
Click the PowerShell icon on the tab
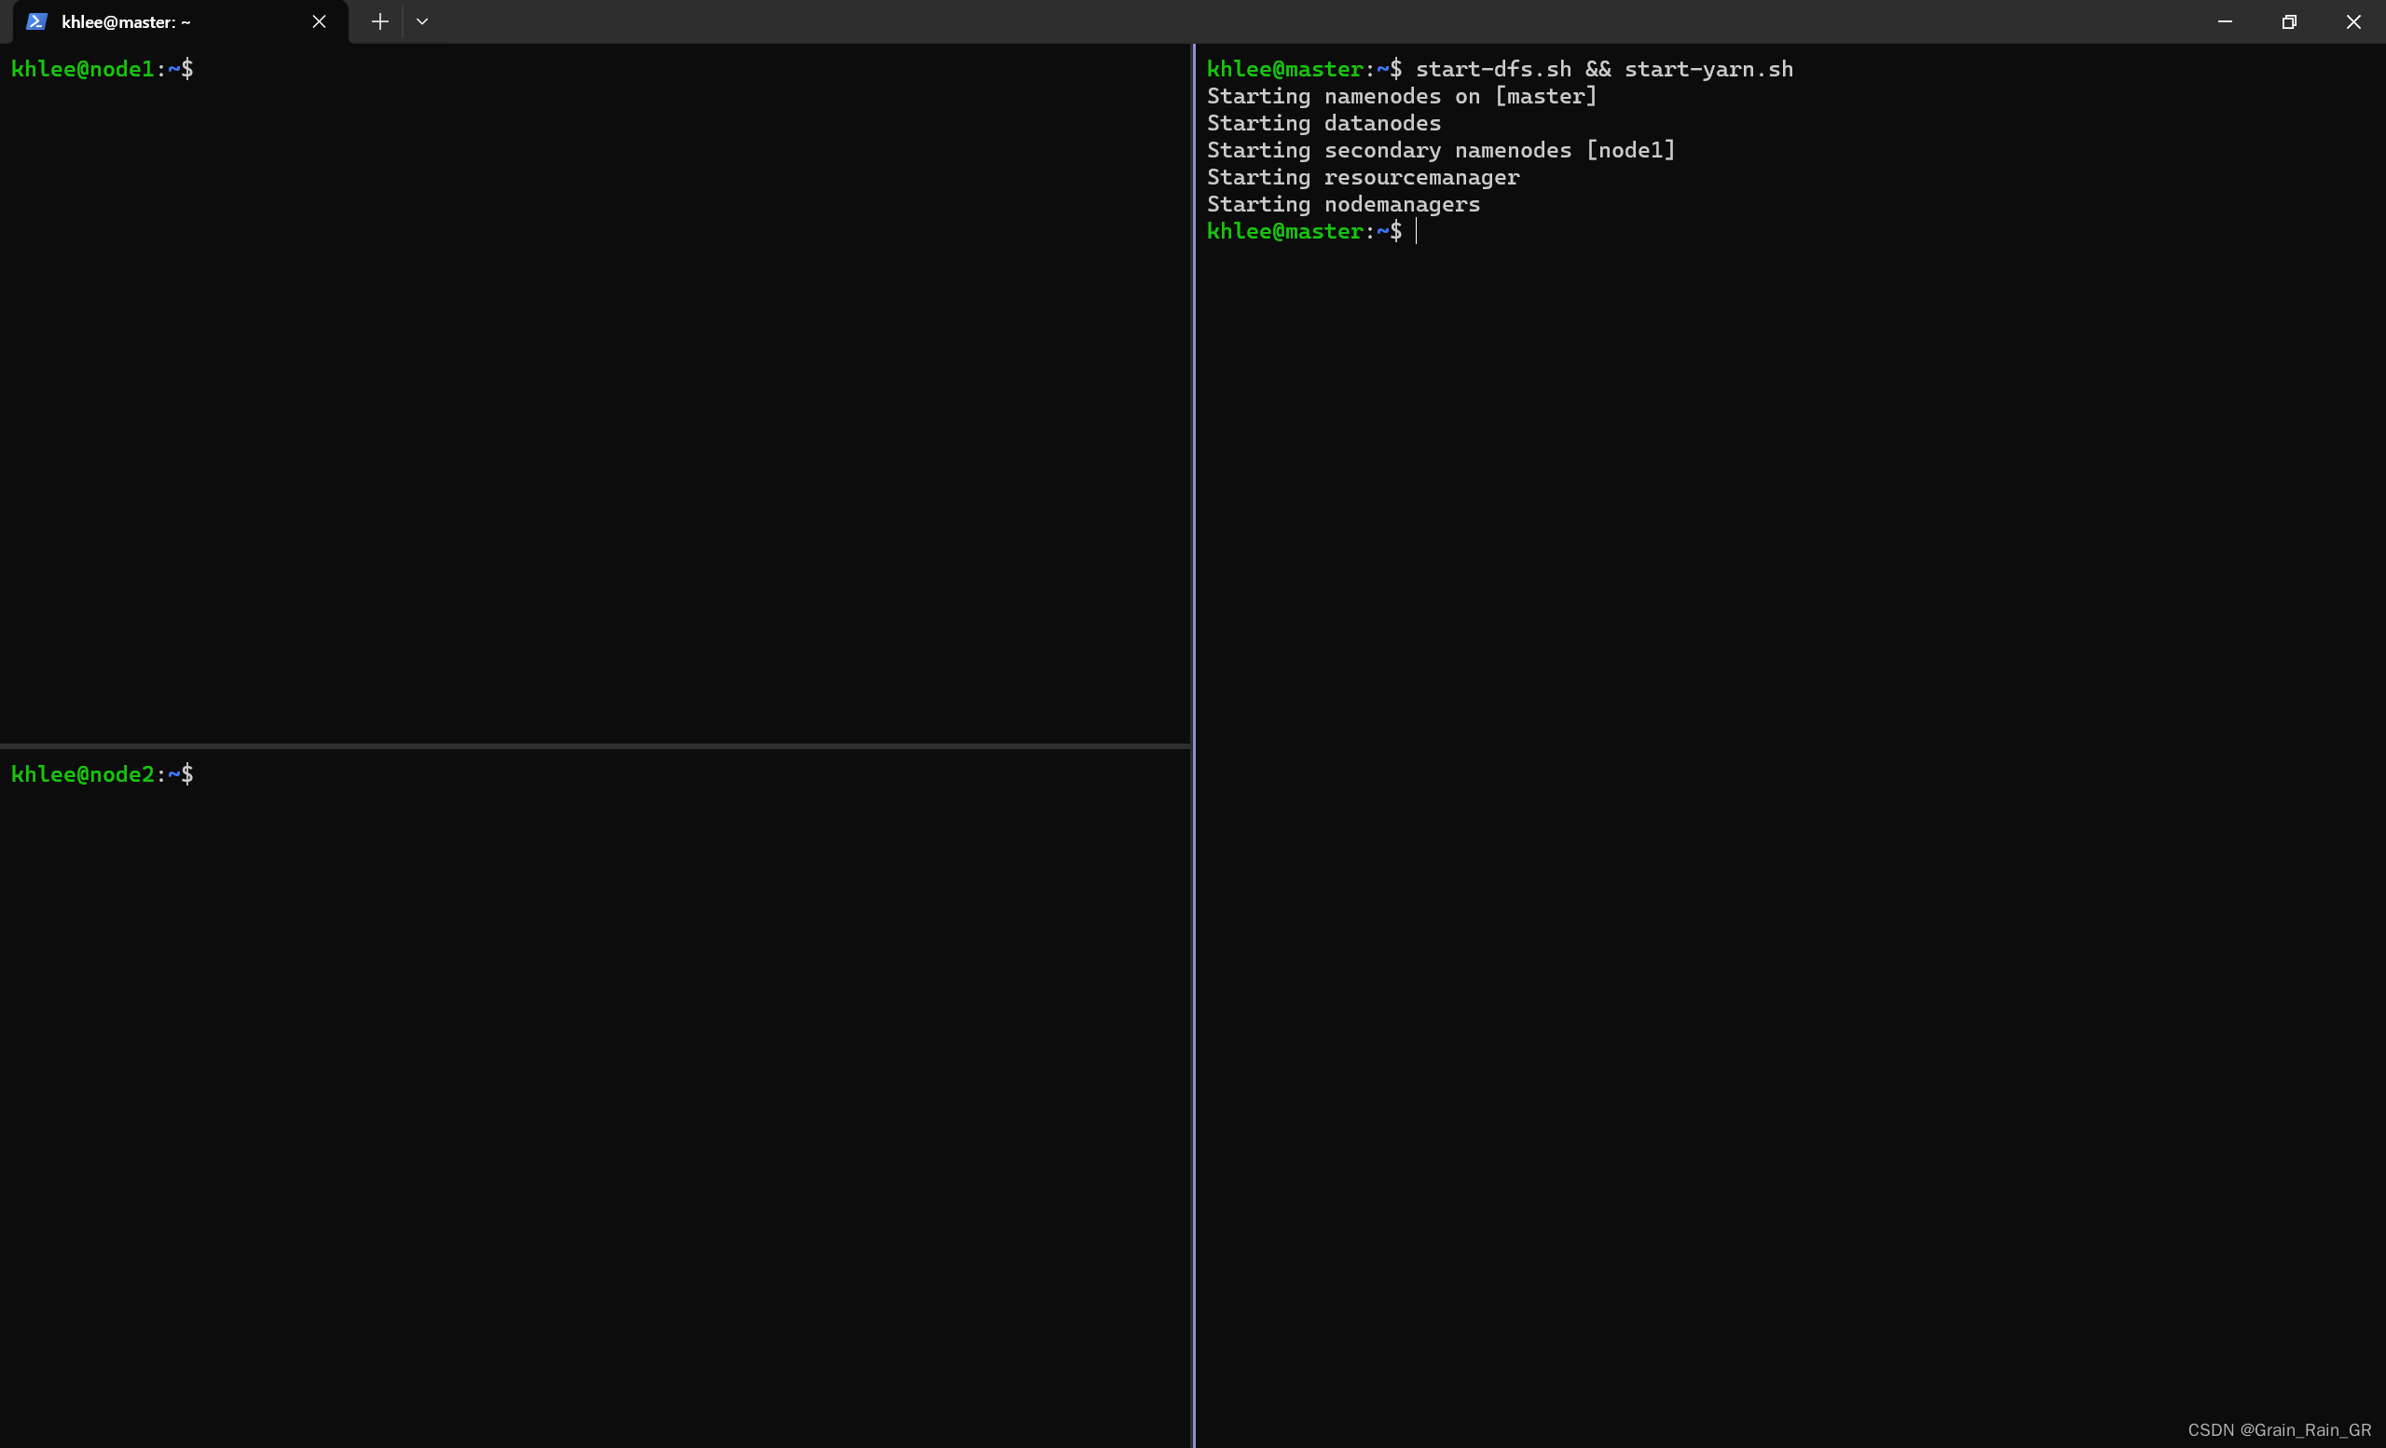click(36, 21)
